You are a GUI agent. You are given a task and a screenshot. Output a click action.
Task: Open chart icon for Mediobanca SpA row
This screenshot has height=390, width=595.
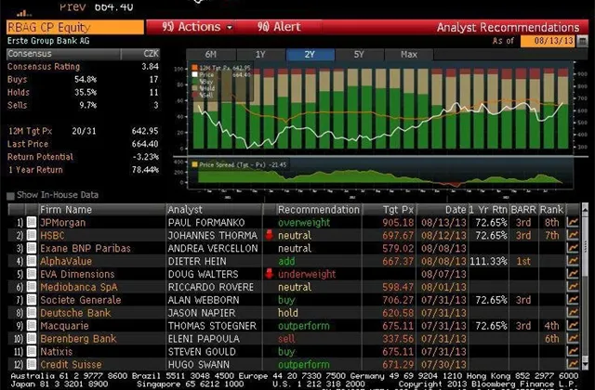click(573, 287)
